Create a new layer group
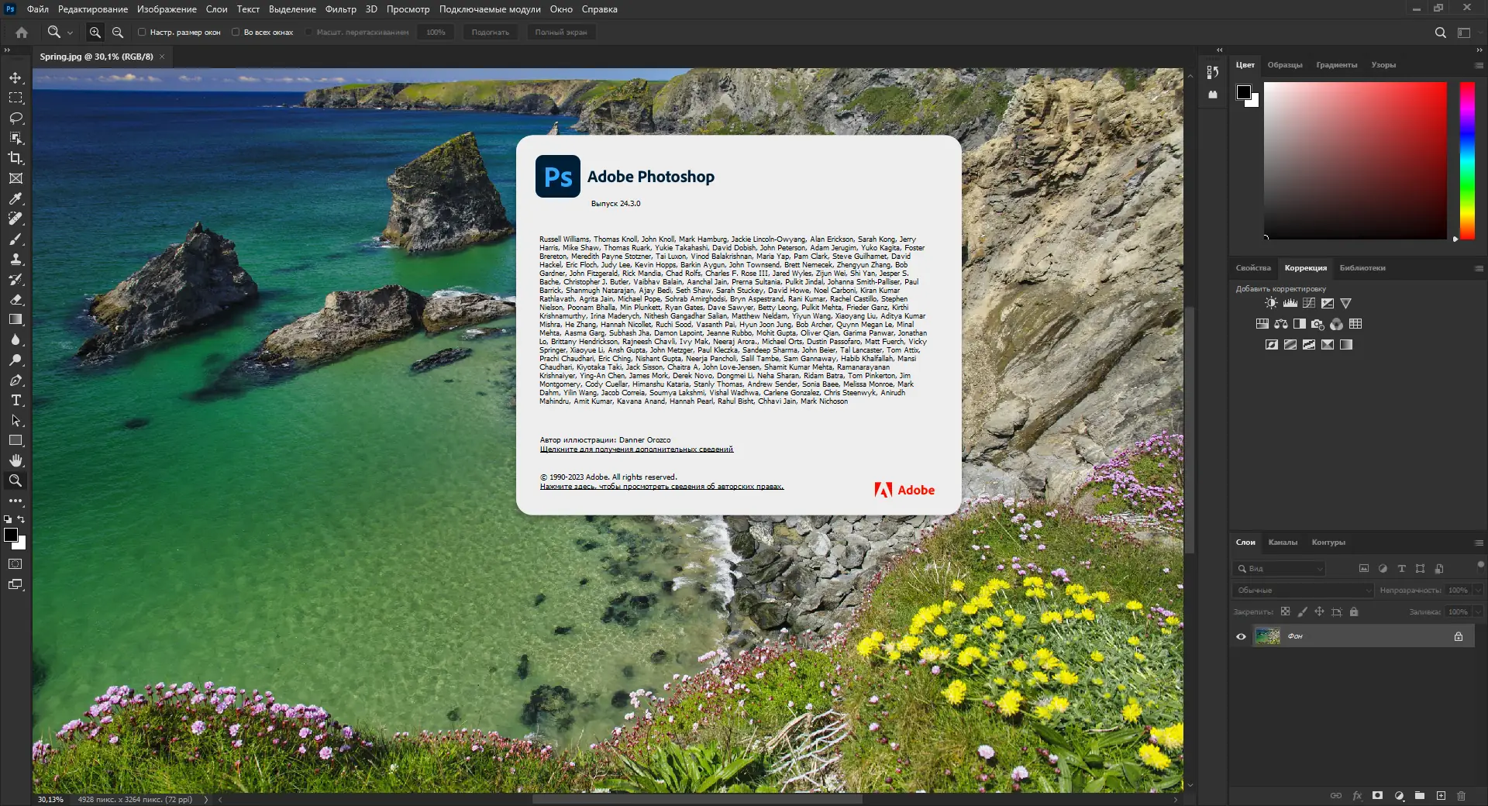This screenshot has height=806, width=1488. click(x=1420, y=796)
